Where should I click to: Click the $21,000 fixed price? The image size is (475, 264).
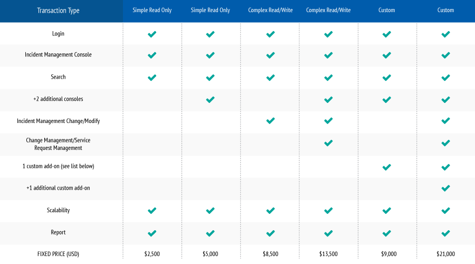tap(445, 254)
